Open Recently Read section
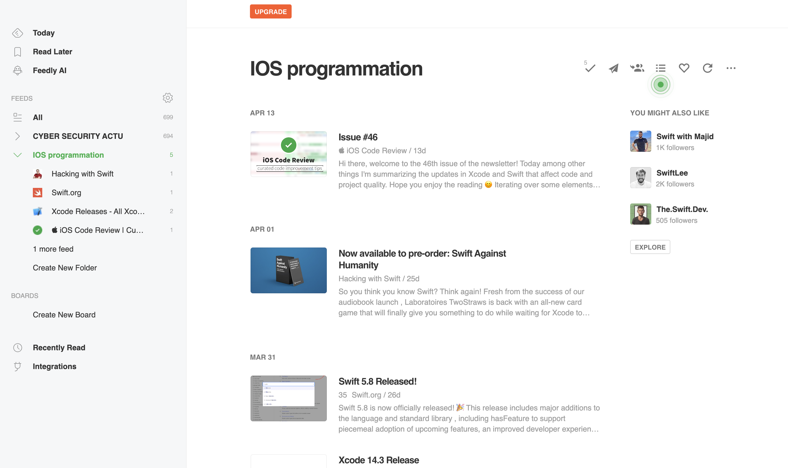 coord(59,348)
